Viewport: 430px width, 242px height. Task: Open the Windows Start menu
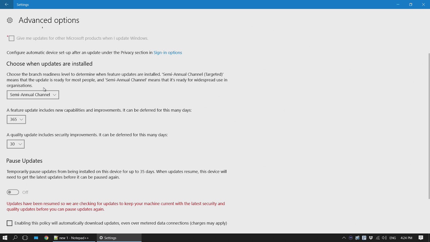(x=5, y=238)
